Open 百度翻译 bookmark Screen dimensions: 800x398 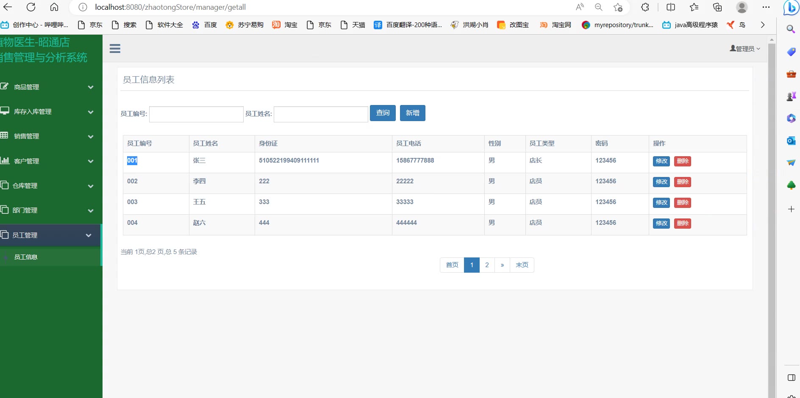[408, 25]
